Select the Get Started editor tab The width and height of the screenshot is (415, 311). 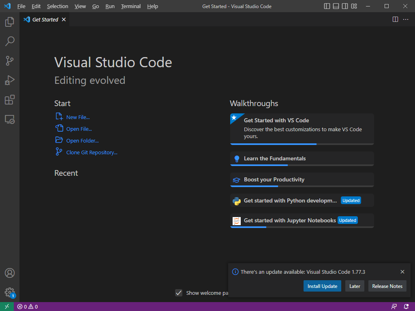tap(45, 19)
